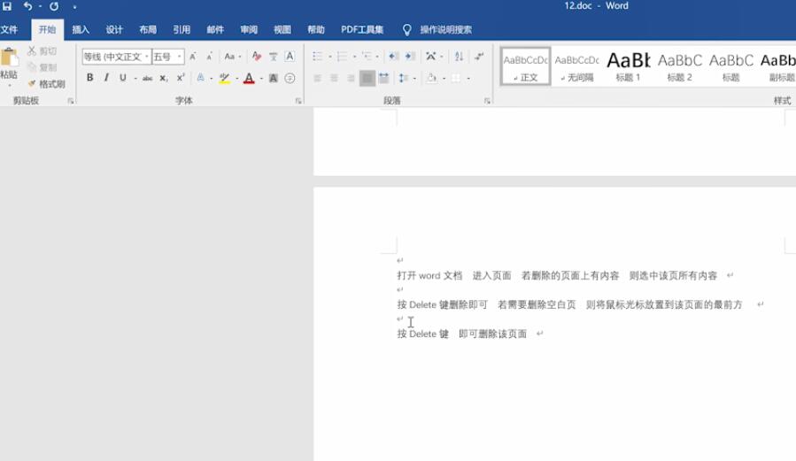Image resolution: width=796 pixels, height=461 pixels.
Task: Open the borders dropdown arrow
Action: coord(468,78)
